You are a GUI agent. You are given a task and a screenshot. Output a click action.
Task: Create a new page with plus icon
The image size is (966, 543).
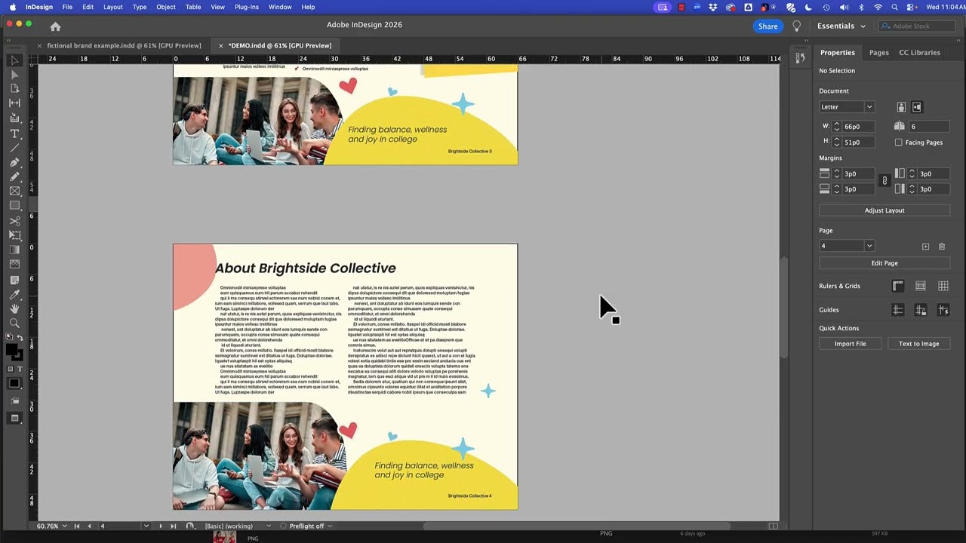(925, 247)
